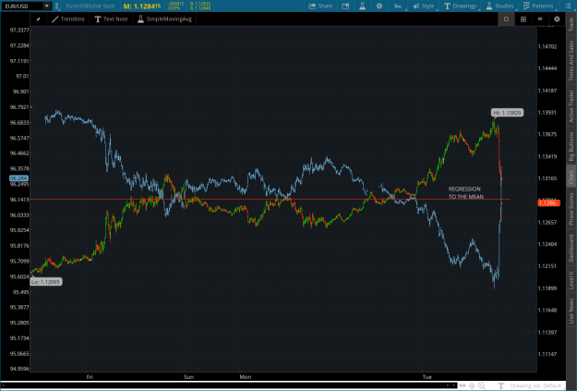The height and width of the screenshot is (391, 577).
Task: Click the zoom magnifier icon at bottom
Action: (481, 385)
